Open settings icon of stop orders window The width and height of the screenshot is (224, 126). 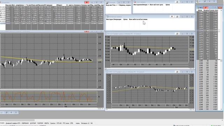[x=177, y=2]
